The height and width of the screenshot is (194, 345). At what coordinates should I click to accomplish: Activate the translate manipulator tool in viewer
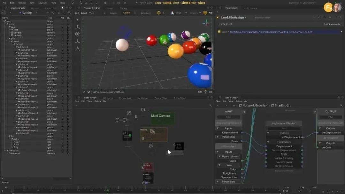pyautogui.click(x=77, y=27)
